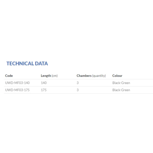Click the word Chambers in the header
The width and height of the screenshot is (153, 153).
coord(84,76)
